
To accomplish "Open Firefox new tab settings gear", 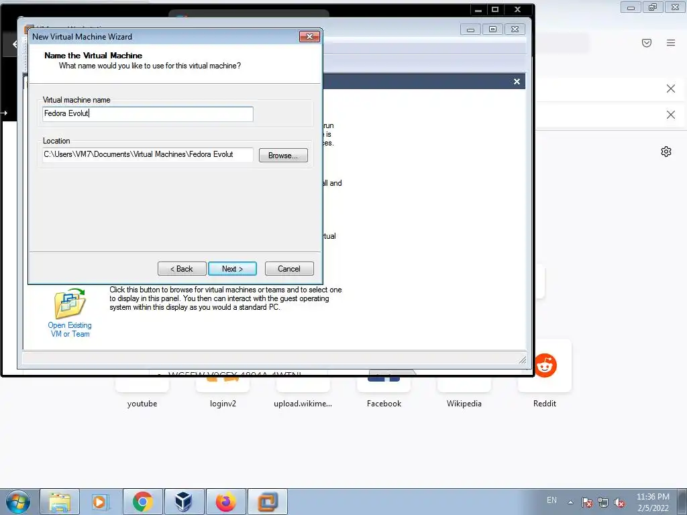I will 666,152.
